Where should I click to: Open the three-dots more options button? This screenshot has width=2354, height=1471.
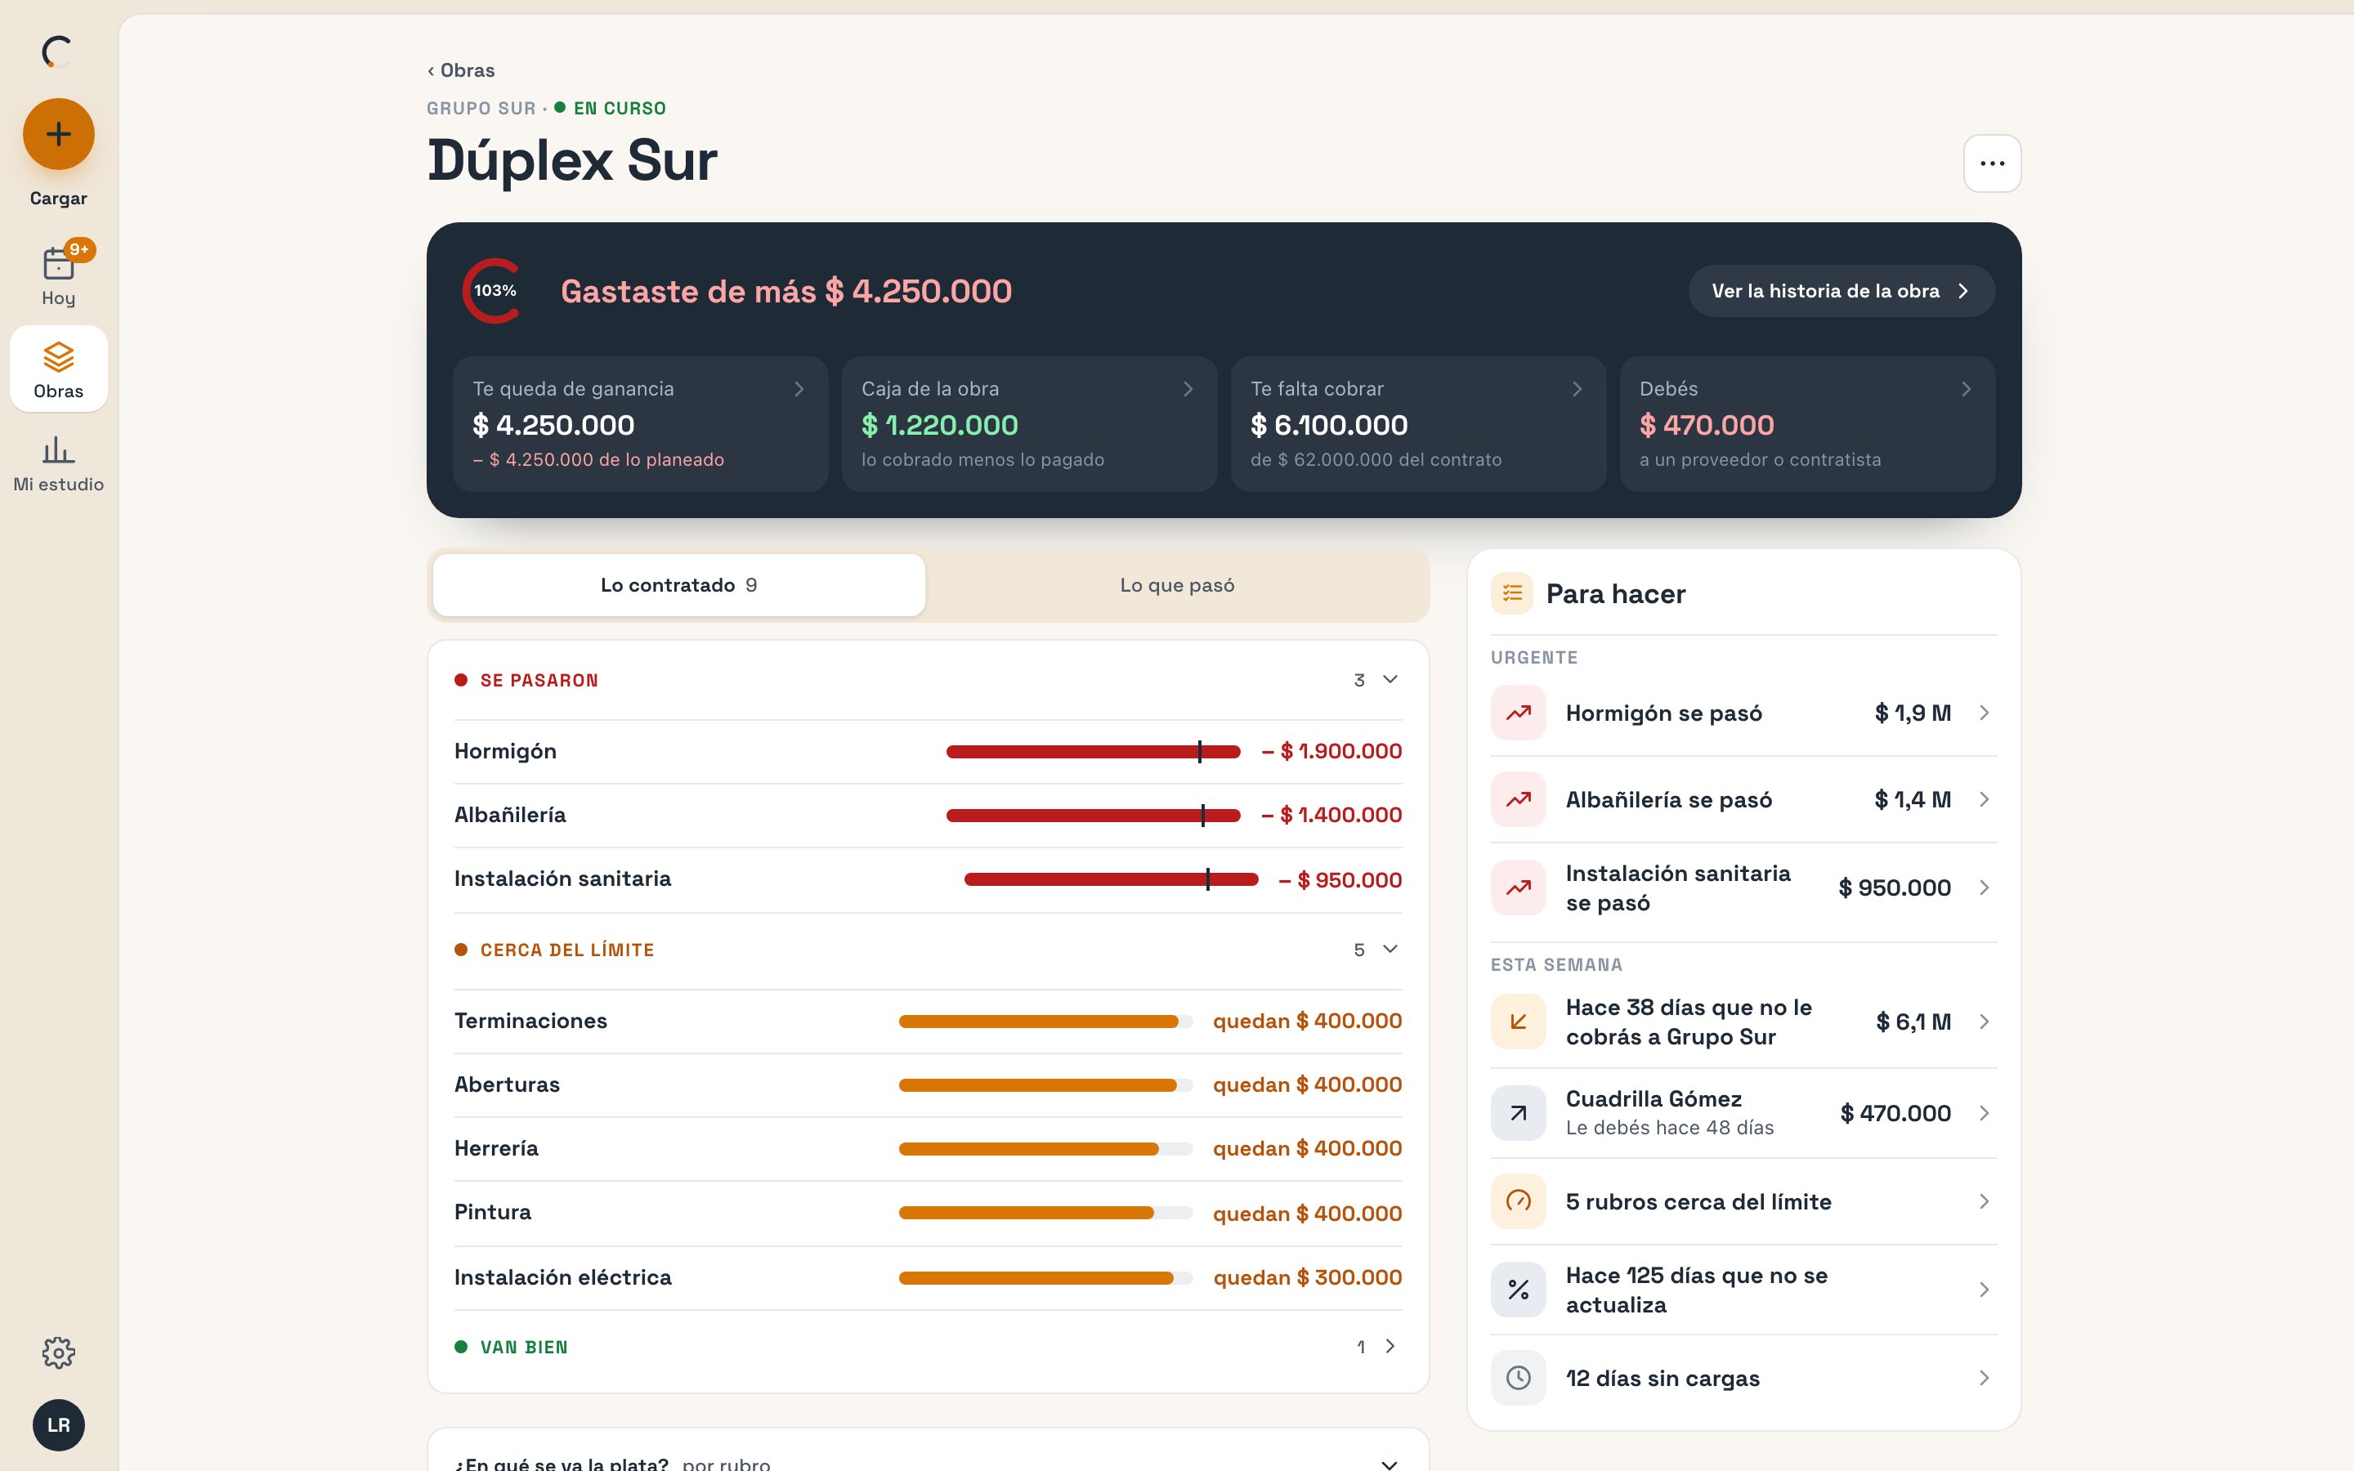coord(1992,163)
